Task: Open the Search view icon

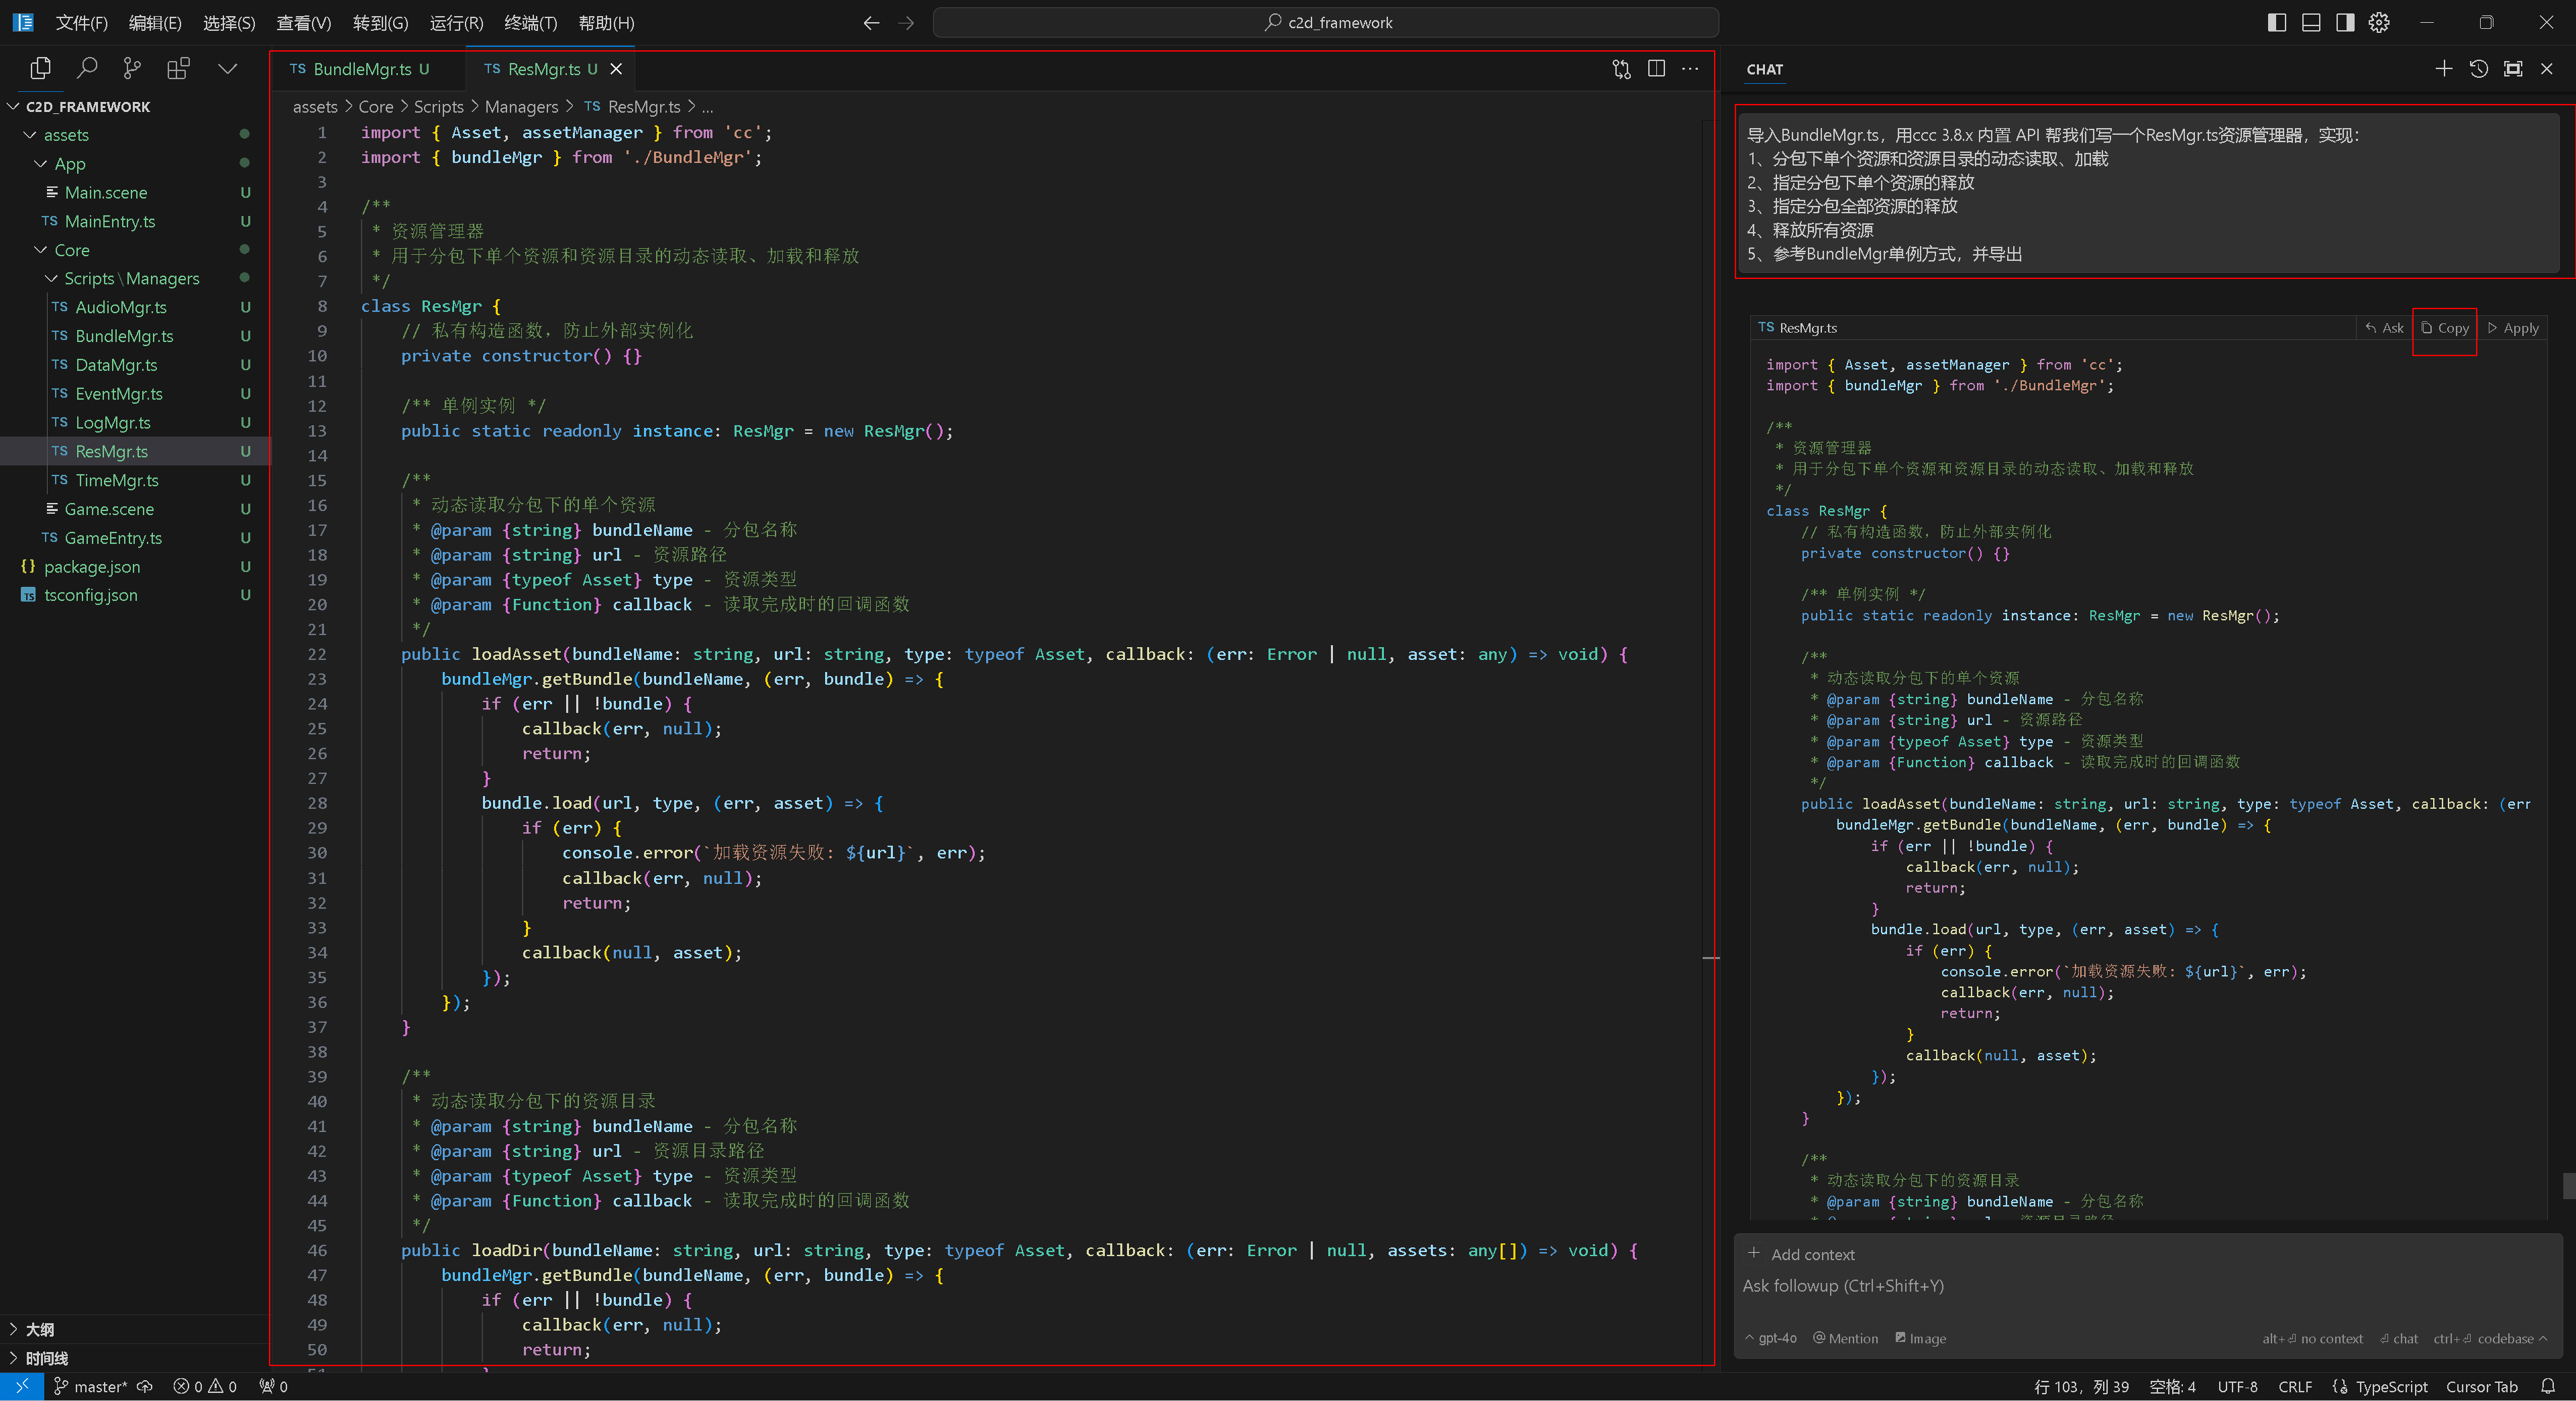Action: click(87, 68)
